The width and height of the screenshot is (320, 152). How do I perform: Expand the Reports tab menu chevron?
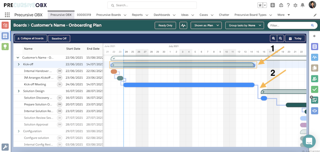[x=147, y=15]
